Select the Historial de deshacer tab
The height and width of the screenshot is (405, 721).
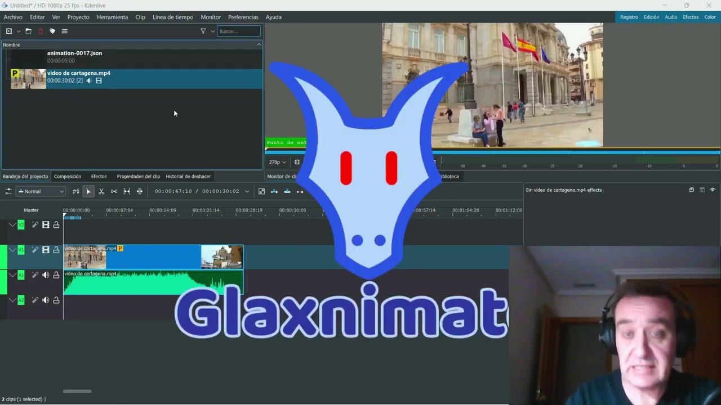click(x=188, y=177)
